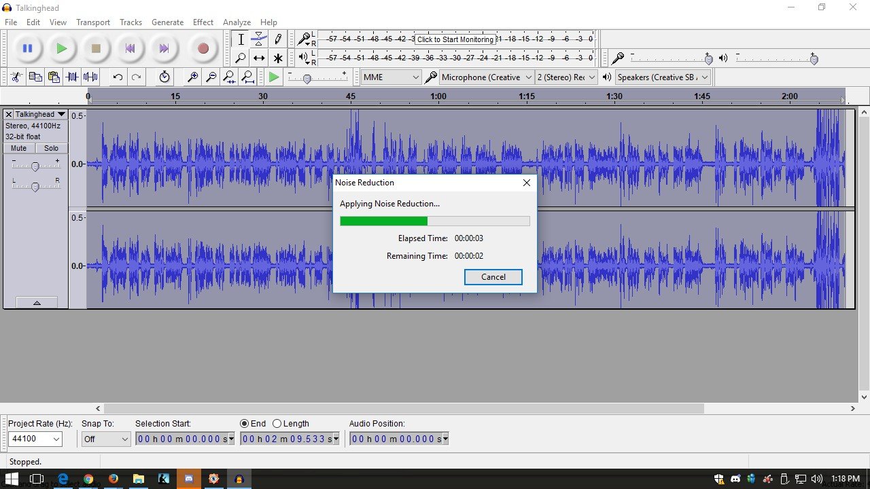Click the Cut scissors icon
Screen dimensions: 870x489
click(x=17, y=77)
